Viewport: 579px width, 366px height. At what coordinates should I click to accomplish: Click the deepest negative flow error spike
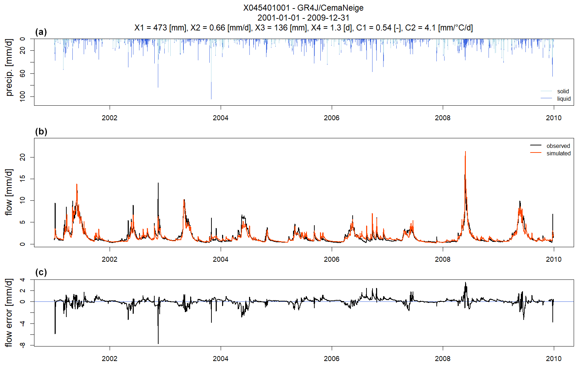(158, 343)
